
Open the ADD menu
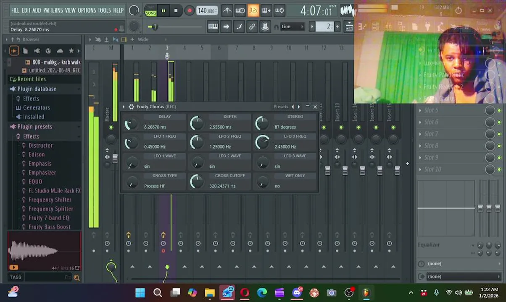coord(37,10)
